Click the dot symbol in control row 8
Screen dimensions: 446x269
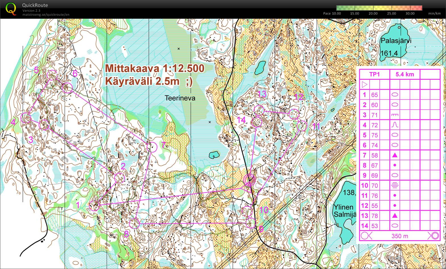pos(395,165)
